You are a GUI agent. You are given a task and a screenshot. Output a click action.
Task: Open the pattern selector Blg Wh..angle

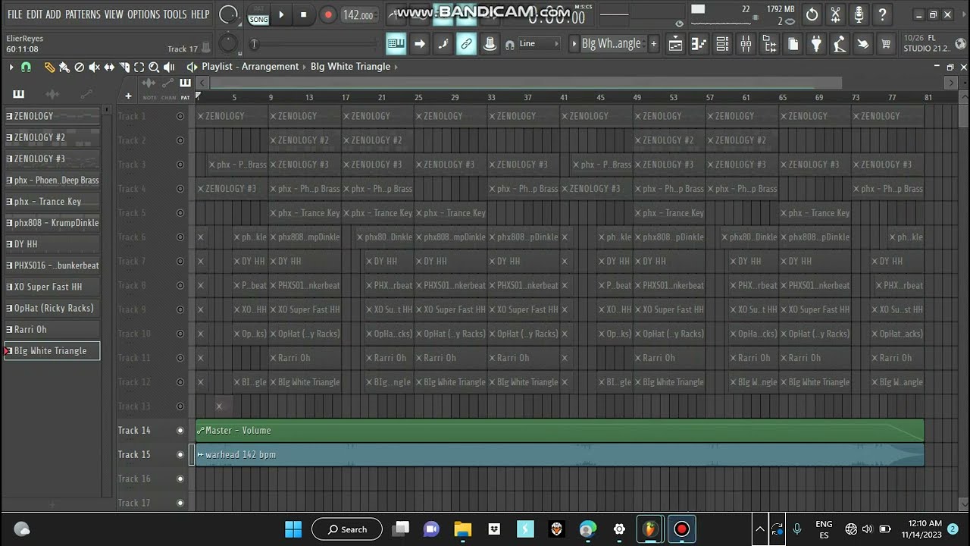point(611,44)
